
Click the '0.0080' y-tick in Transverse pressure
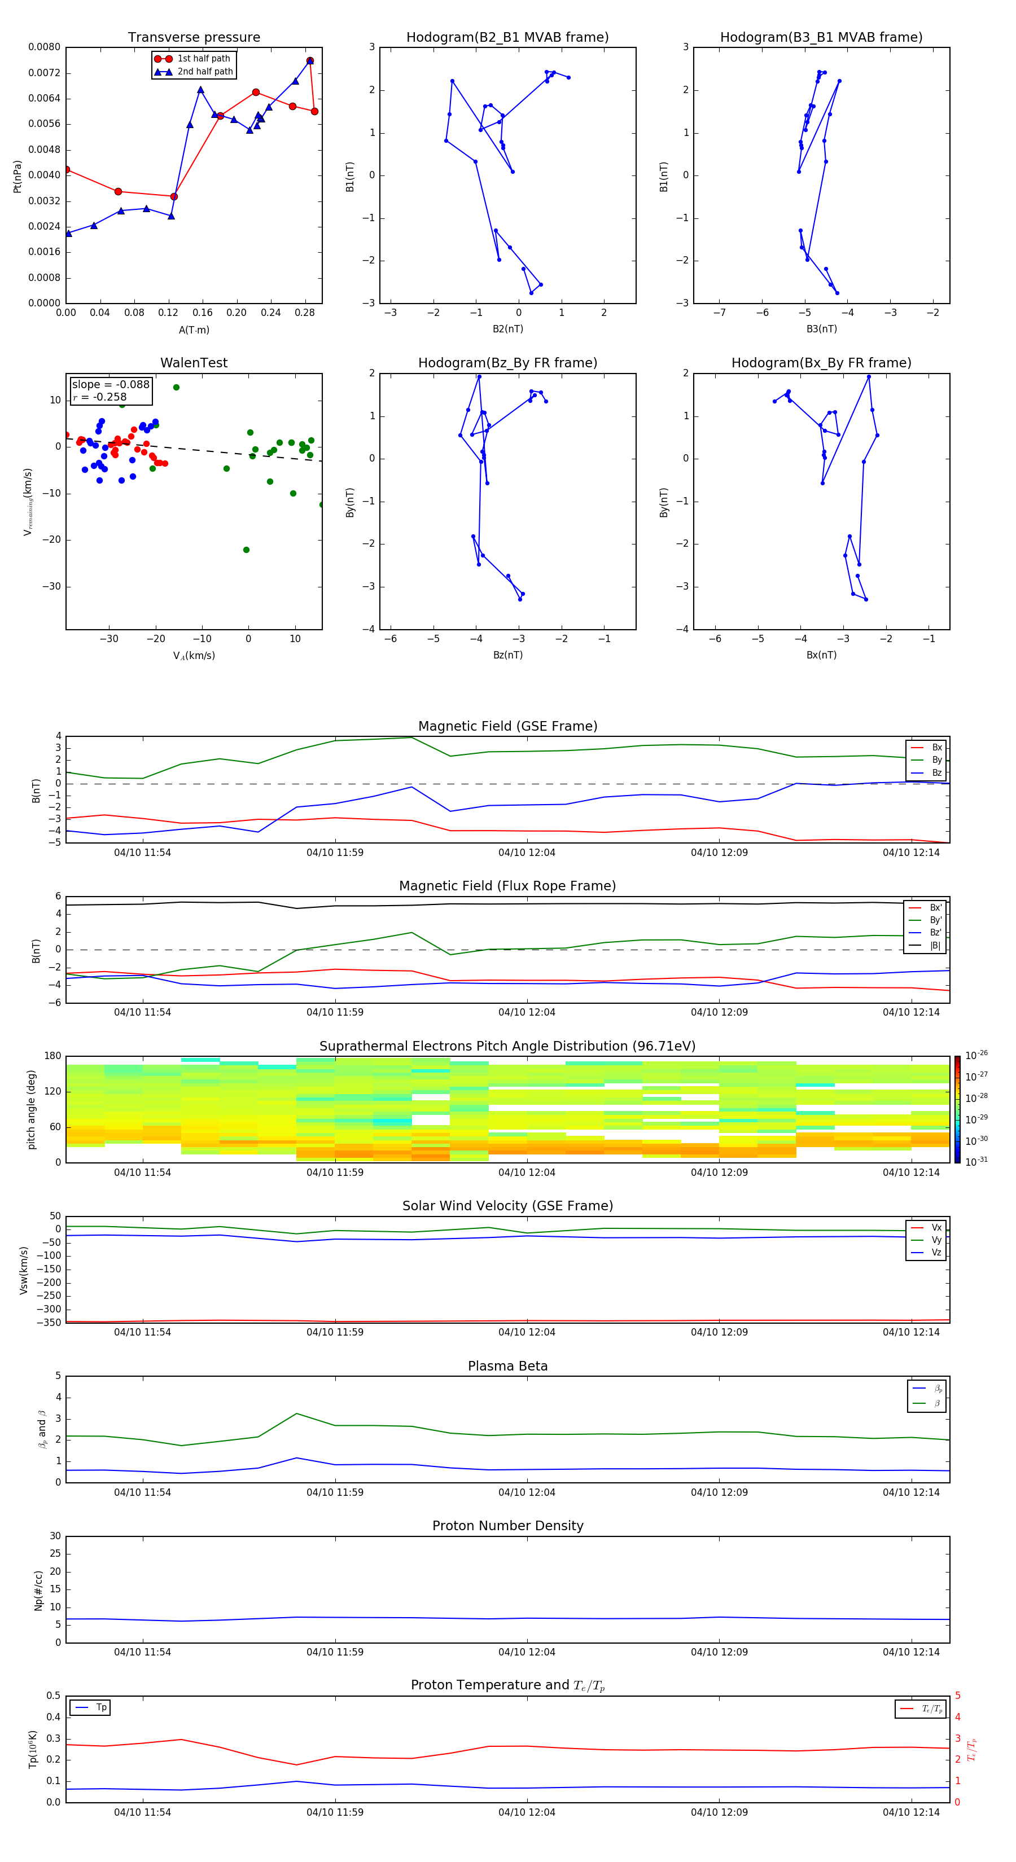44,47
